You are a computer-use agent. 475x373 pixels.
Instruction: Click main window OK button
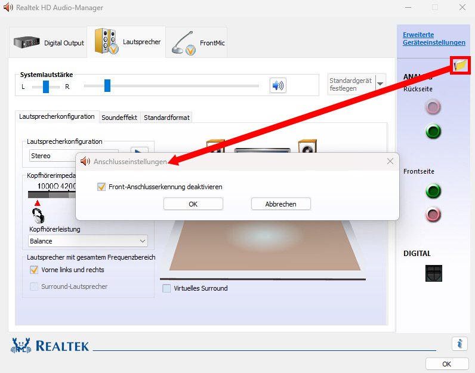(447, 363)
